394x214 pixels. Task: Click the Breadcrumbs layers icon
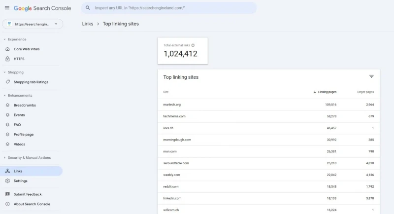pyautogui.click(x=7, y=105)
